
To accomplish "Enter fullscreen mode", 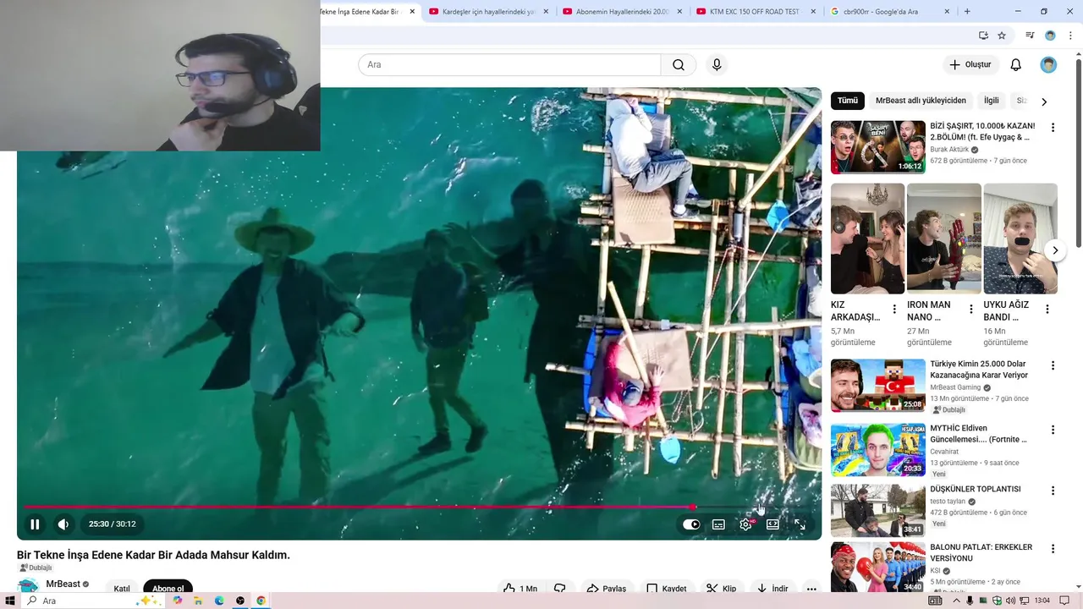I will click(x=800, y=524).
